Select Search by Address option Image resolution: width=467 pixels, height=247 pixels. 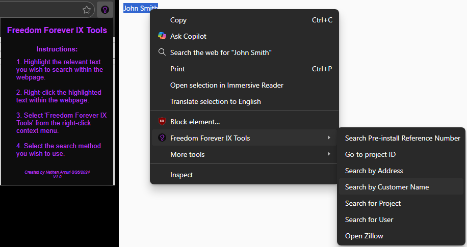[x=374, y=171]
